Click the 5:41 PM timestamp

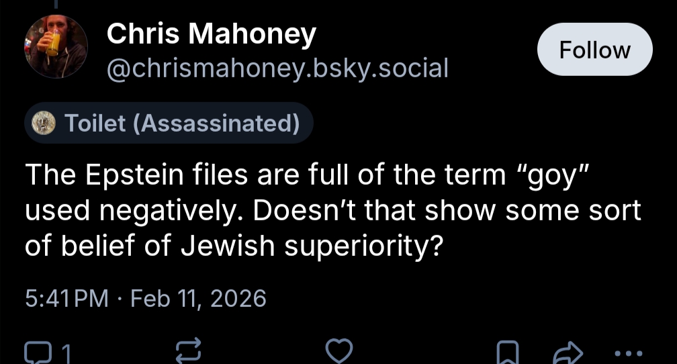click(x=66, y=298)
